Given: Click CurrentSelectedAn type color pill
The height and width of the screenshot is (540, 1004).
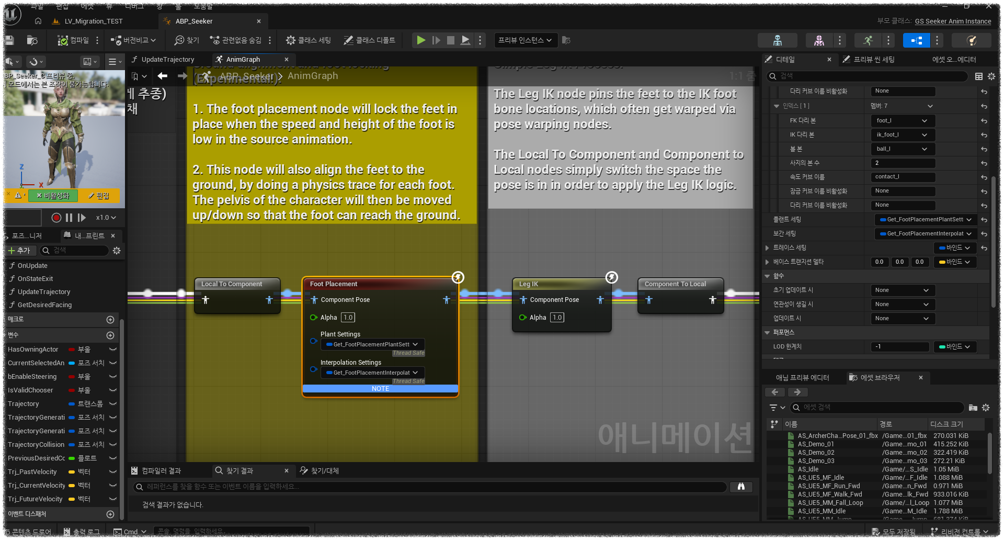Looking at the screenshot, I should click(72, 363).
